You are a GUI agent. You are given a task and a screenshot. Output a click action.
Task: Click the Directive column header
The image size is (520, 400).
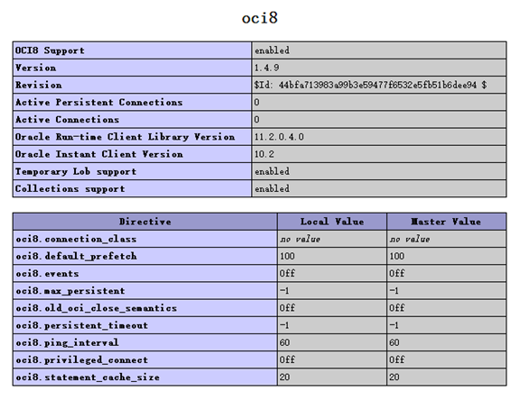(145, 222)
